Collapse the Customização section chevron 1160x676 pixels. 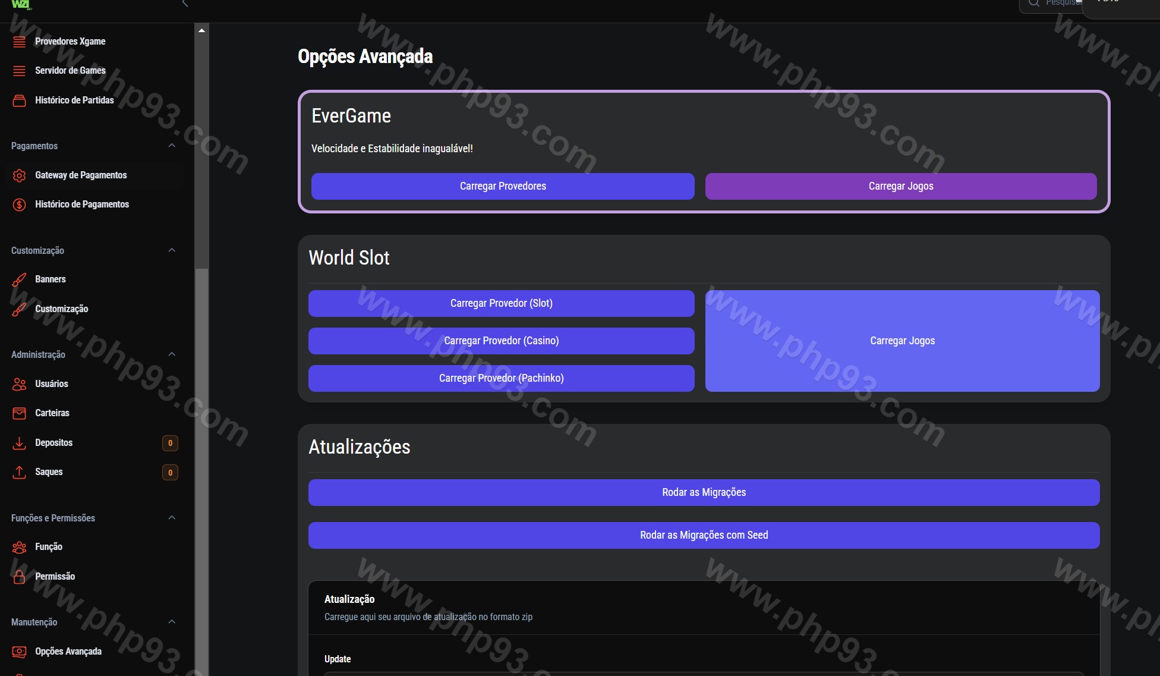click(x=172, y=250)
